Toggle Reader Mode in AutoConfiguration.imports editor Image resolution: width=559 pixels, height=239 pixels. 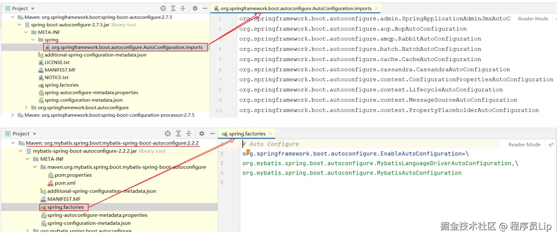point(533,19)
